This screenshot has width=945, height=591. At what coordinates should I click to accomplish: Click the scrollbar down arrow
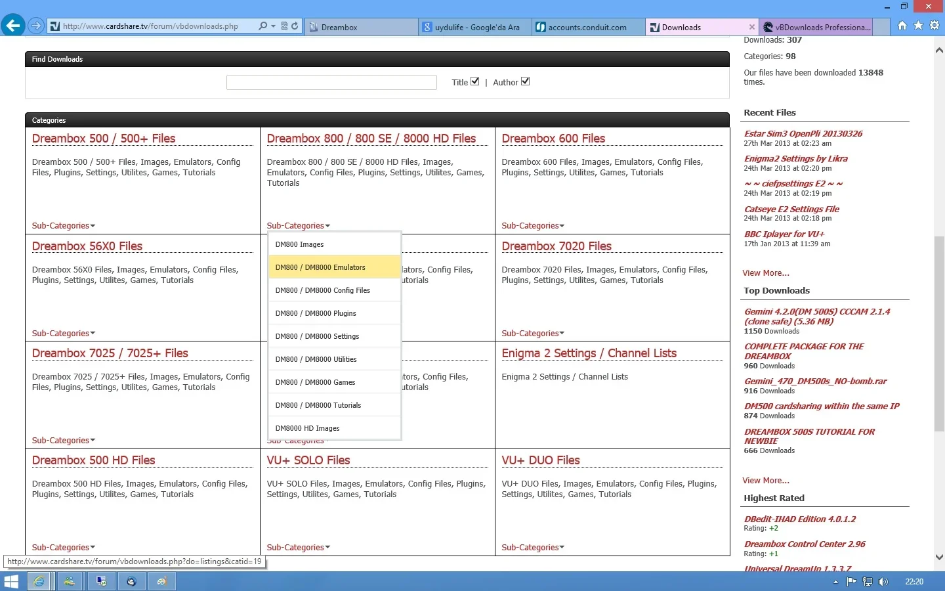pyautogui.click(x=939, y=557)
